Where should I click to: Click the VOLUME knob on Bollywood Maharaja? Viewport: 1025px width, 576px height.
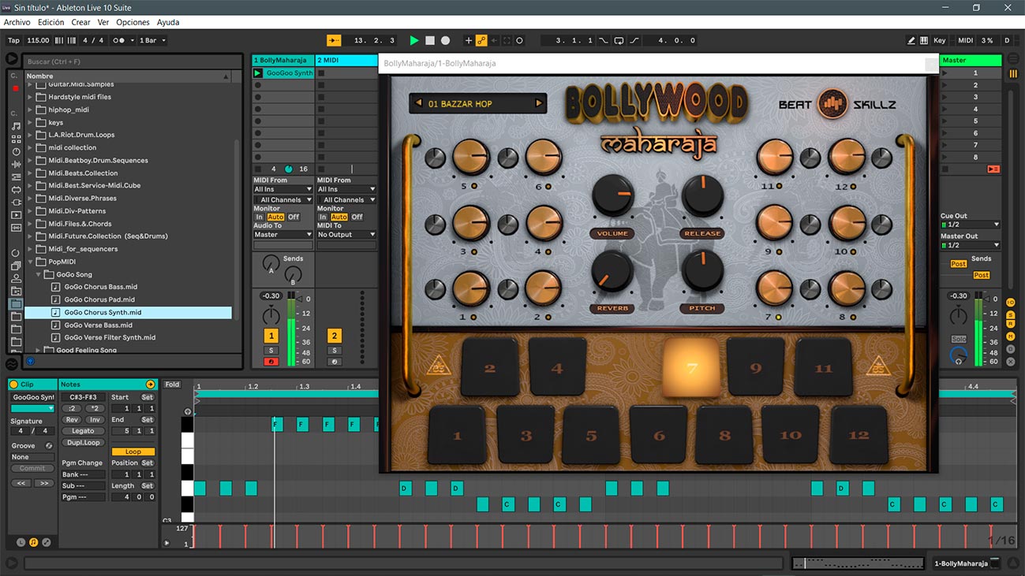coord(612,196)
